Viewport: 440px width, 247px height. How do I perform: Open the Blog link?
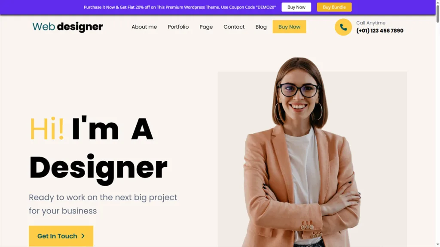tap(261, 27)
